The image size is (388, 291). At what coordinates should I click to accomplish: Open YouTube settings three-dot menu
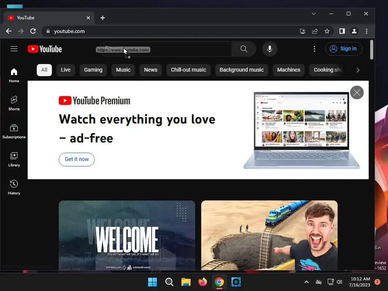point(314,49)
